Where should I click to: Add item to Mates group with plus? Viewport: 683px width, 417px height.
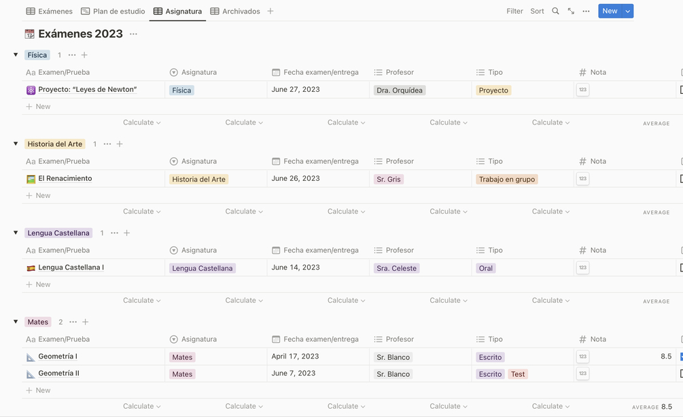86,322
